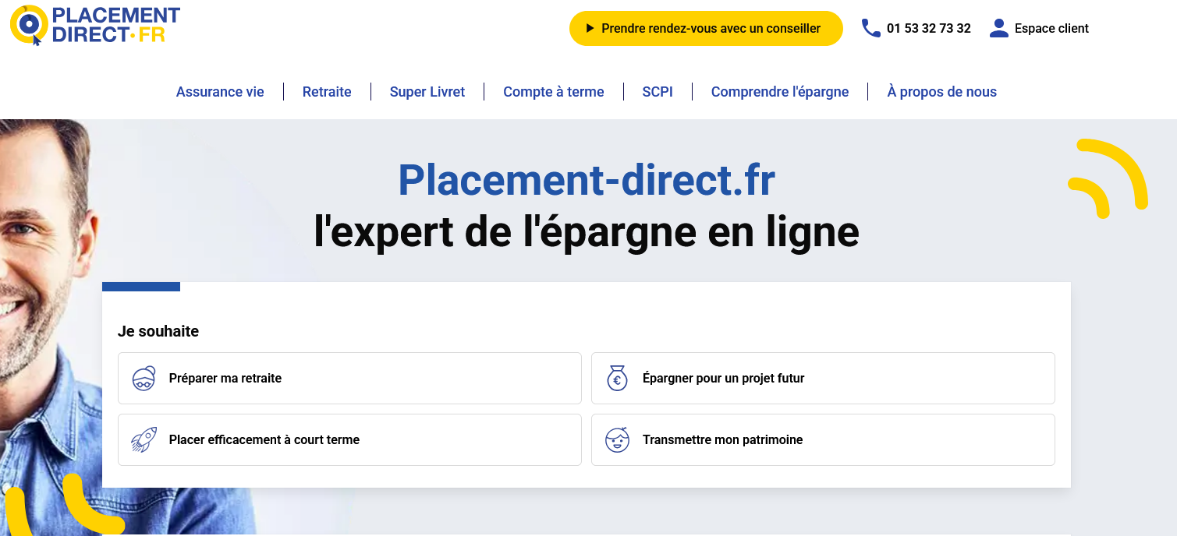The width and height of the screenshot is (1177, 536).
Task: Open the Compte à terme section
Action: [553, 91]
